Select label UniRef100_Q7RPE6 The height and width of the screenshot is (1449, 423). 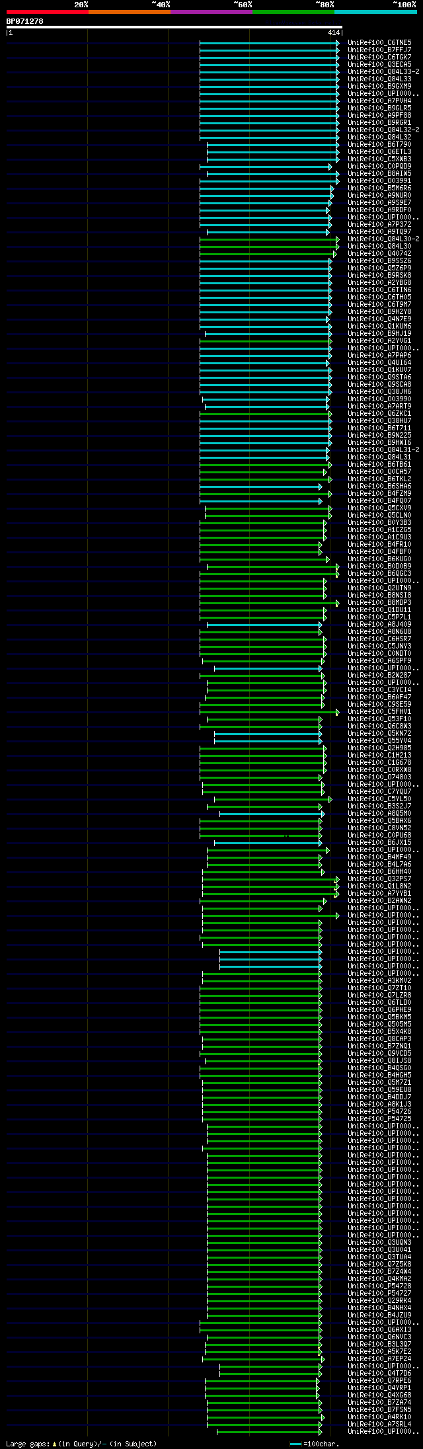(379, 1380)
